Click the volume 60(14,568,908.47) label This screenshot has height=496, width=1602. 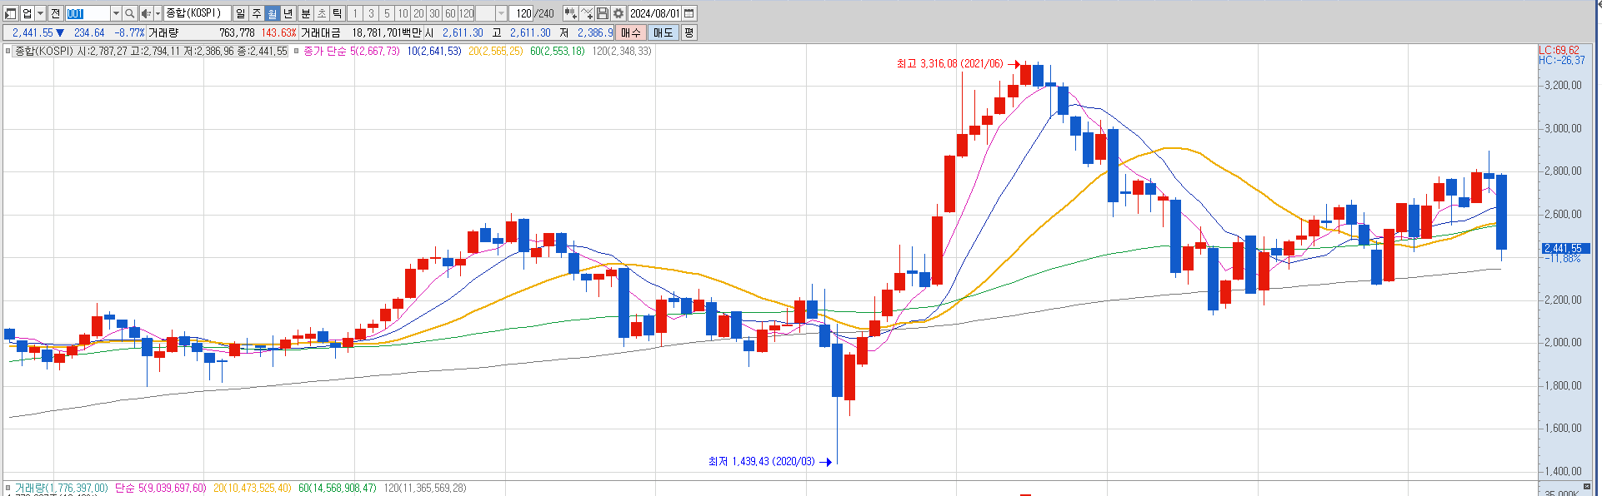[x=338, y=489]
